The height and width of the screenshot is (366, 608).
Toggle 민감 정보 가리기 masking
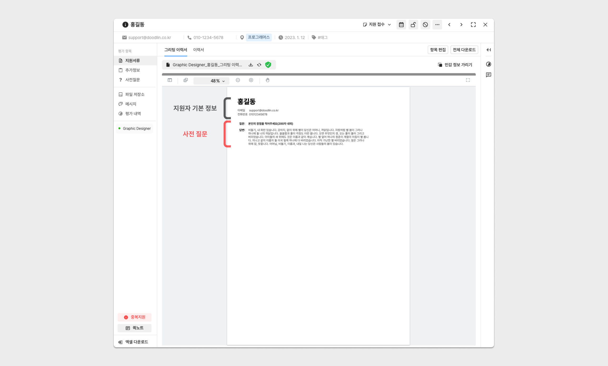point(455,65)
